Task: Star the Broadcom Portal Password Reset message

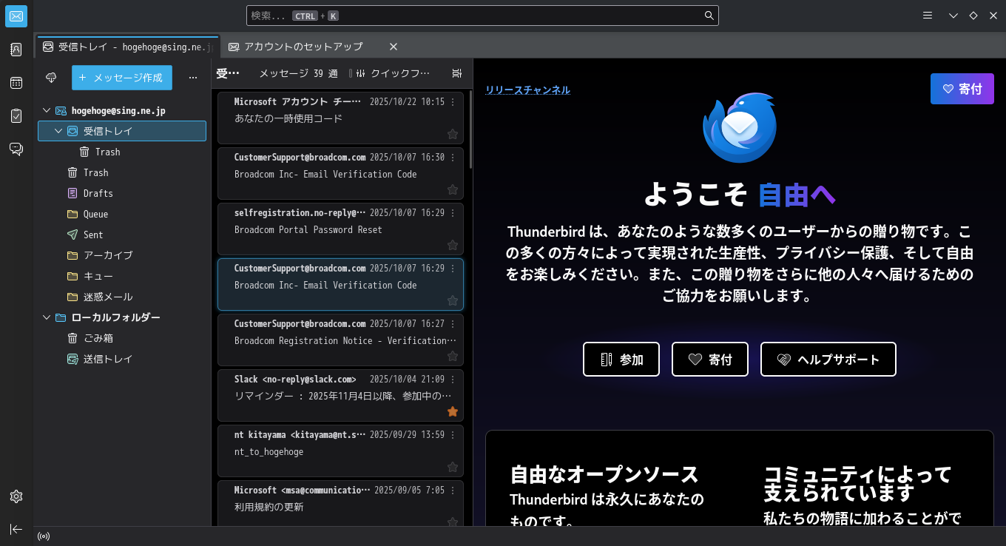Action: pyautogui.click(x=453, y=245)
